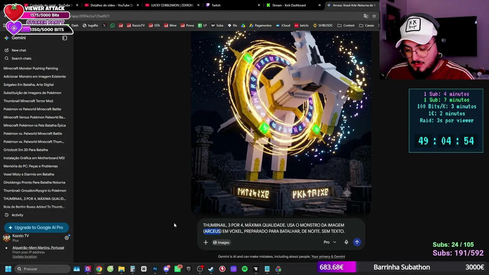Open the Canais bookmarks folder
This screenshot has height=275, width=489.
(x=366, y=26)
